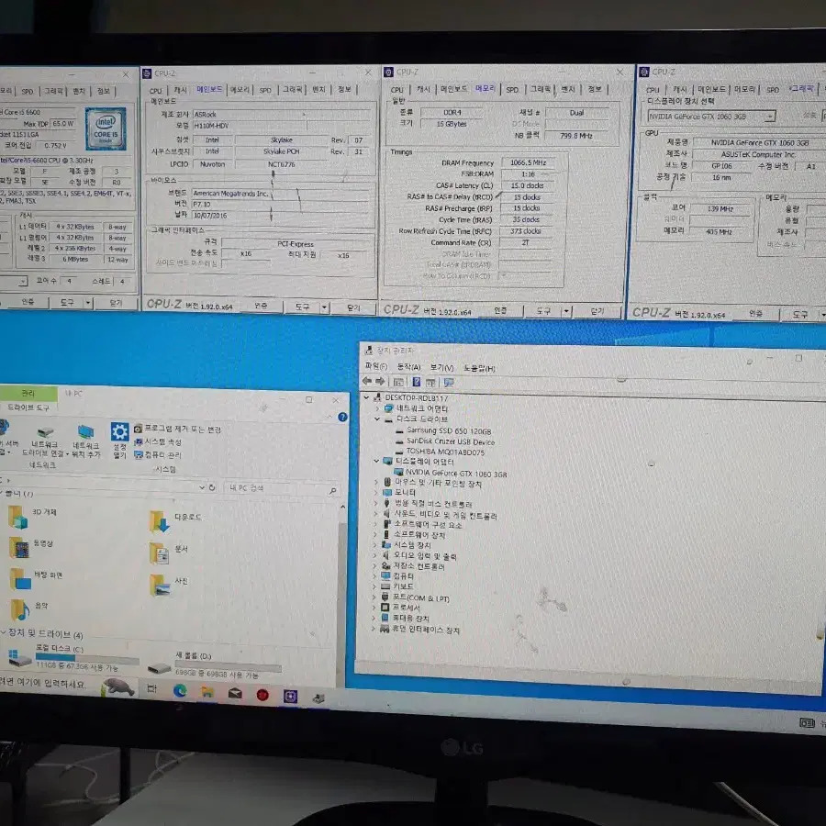Open the Mail app on the taskbar

click(235, 693)
